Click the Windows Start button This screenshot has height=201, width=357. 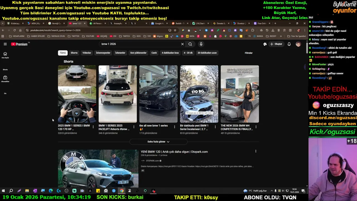click(3, 191)
